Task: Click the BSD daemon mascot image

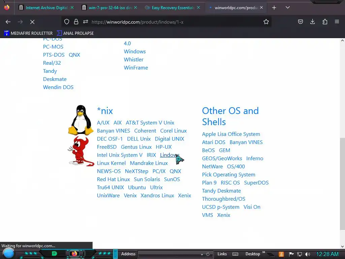Action: [x=81, y=151]
